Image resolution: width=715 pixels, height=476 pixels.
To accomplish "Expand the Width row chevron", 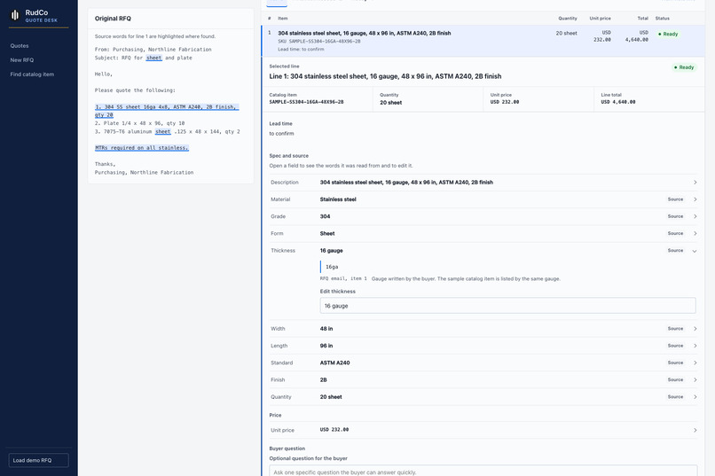I will [695, 329].
